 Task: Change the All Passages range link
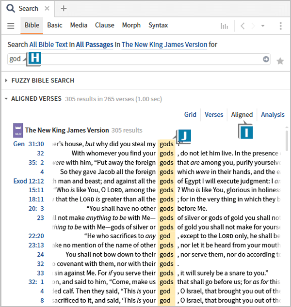click(x=95, y=45)
